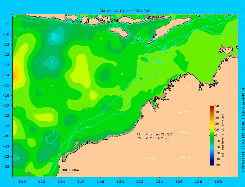
Task: Click the 0 label on the colorbar
Action: 216,135
